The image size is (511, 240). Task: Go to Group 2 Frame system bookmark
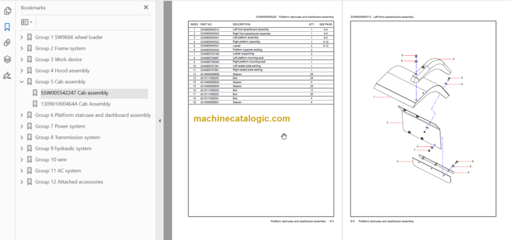pos(61,49)
